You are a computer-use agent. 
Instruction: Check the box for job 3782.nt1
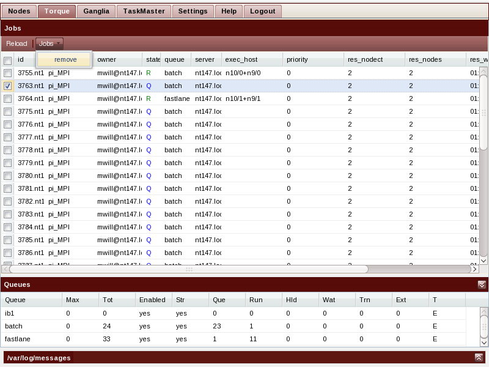[8, 202]
